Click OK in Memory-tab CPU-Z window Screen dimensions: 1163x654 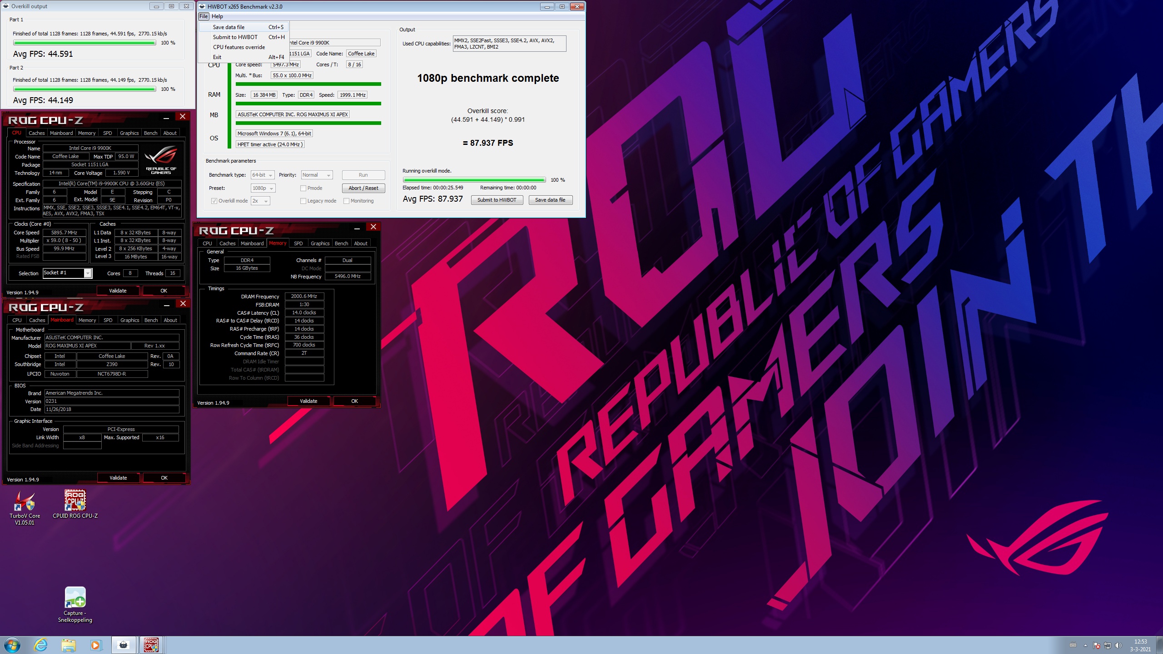coord(355,401)
